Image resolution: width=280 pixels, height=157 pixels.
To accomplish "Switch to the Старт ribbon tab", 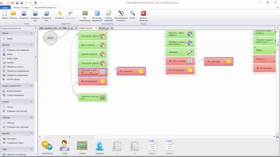I will click(x=5, y=7).
